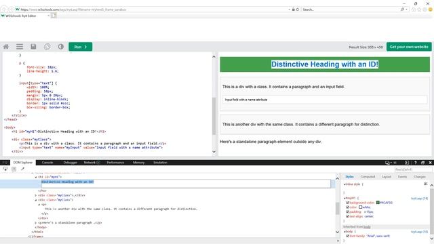Refresh the page using the reload icon

pyautogui.click(x=298, y=9)
